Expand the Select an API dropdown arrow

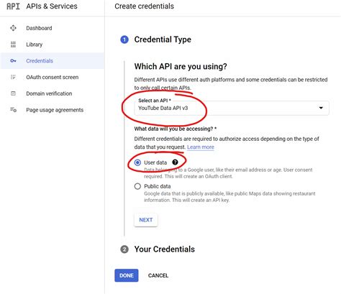321,108
